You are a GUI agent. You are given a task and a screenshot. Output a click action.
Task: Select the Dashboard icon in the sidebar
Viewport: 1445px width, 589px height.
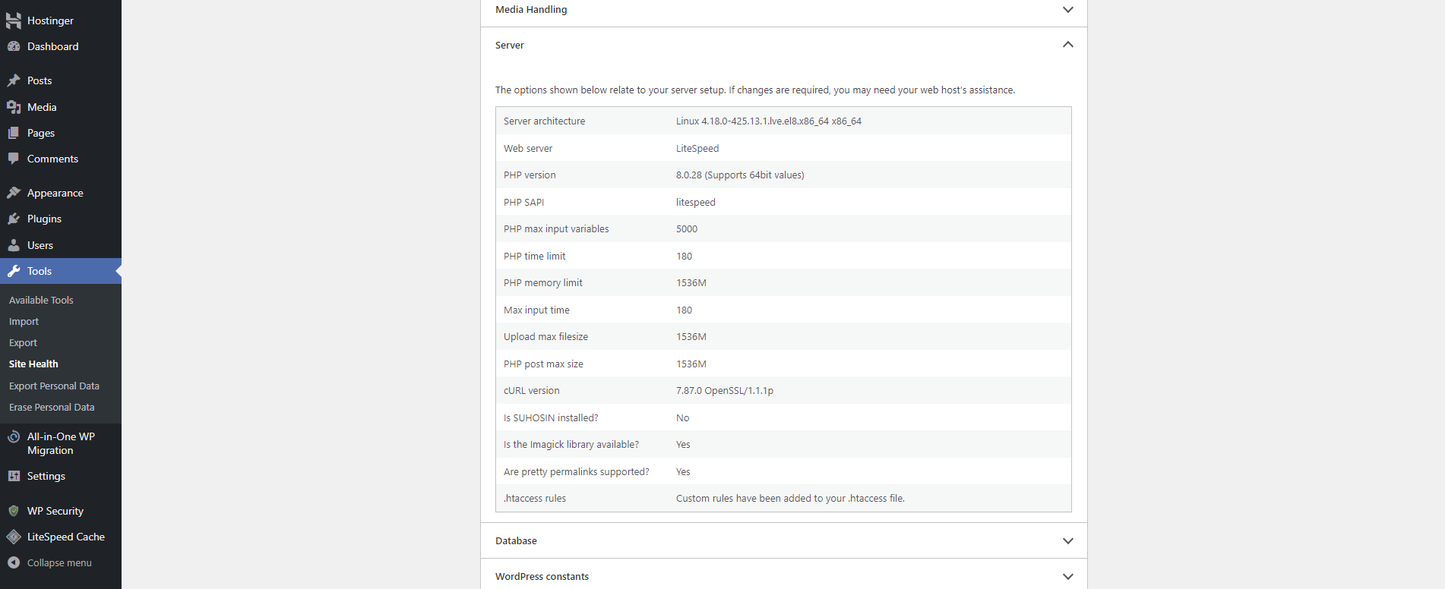14,46
